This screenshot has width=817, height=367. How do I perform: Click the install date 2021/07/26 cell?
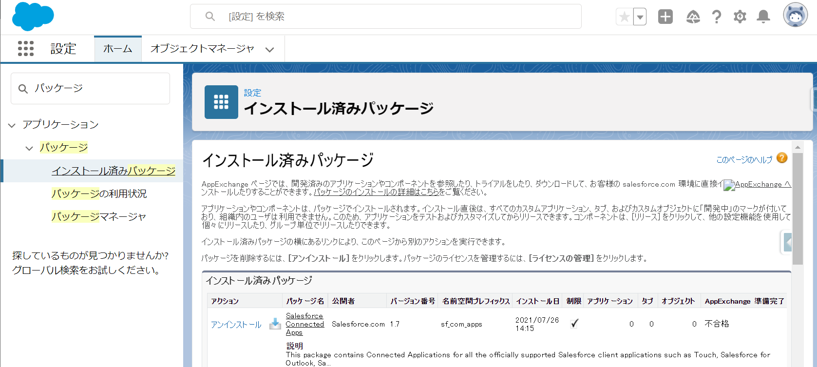[x=537, y=324]
